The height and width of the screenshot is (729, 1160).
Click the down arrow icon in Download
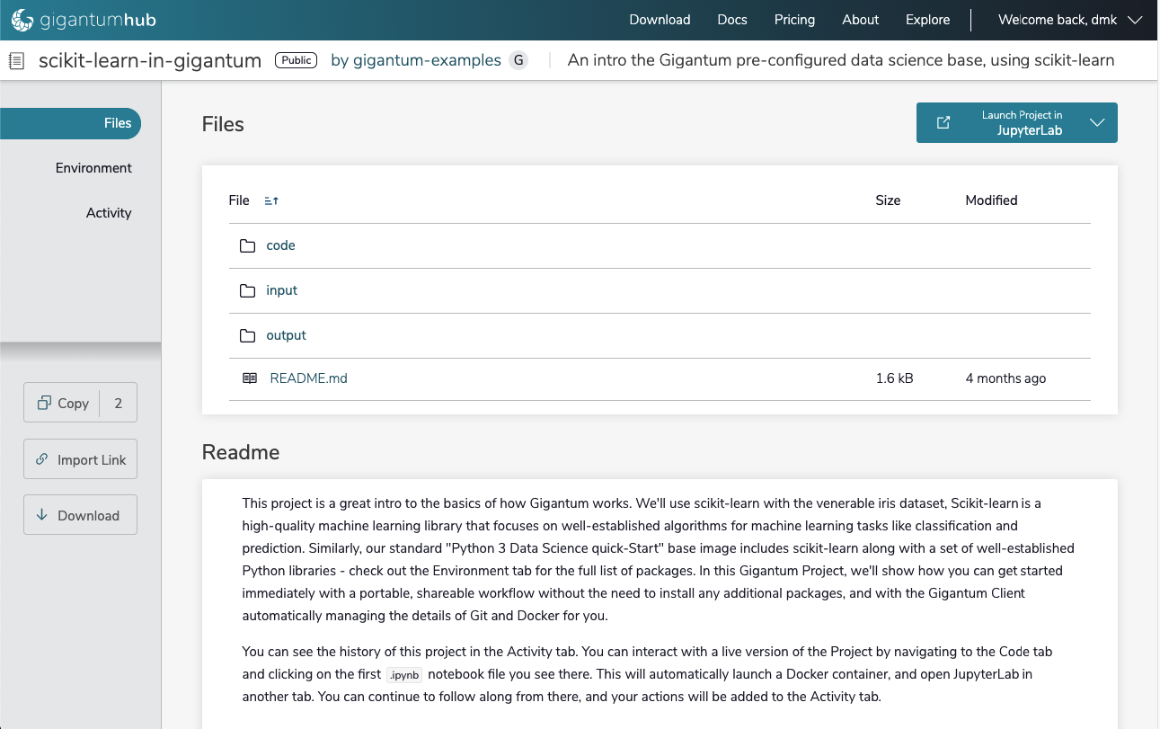(41, 515)
